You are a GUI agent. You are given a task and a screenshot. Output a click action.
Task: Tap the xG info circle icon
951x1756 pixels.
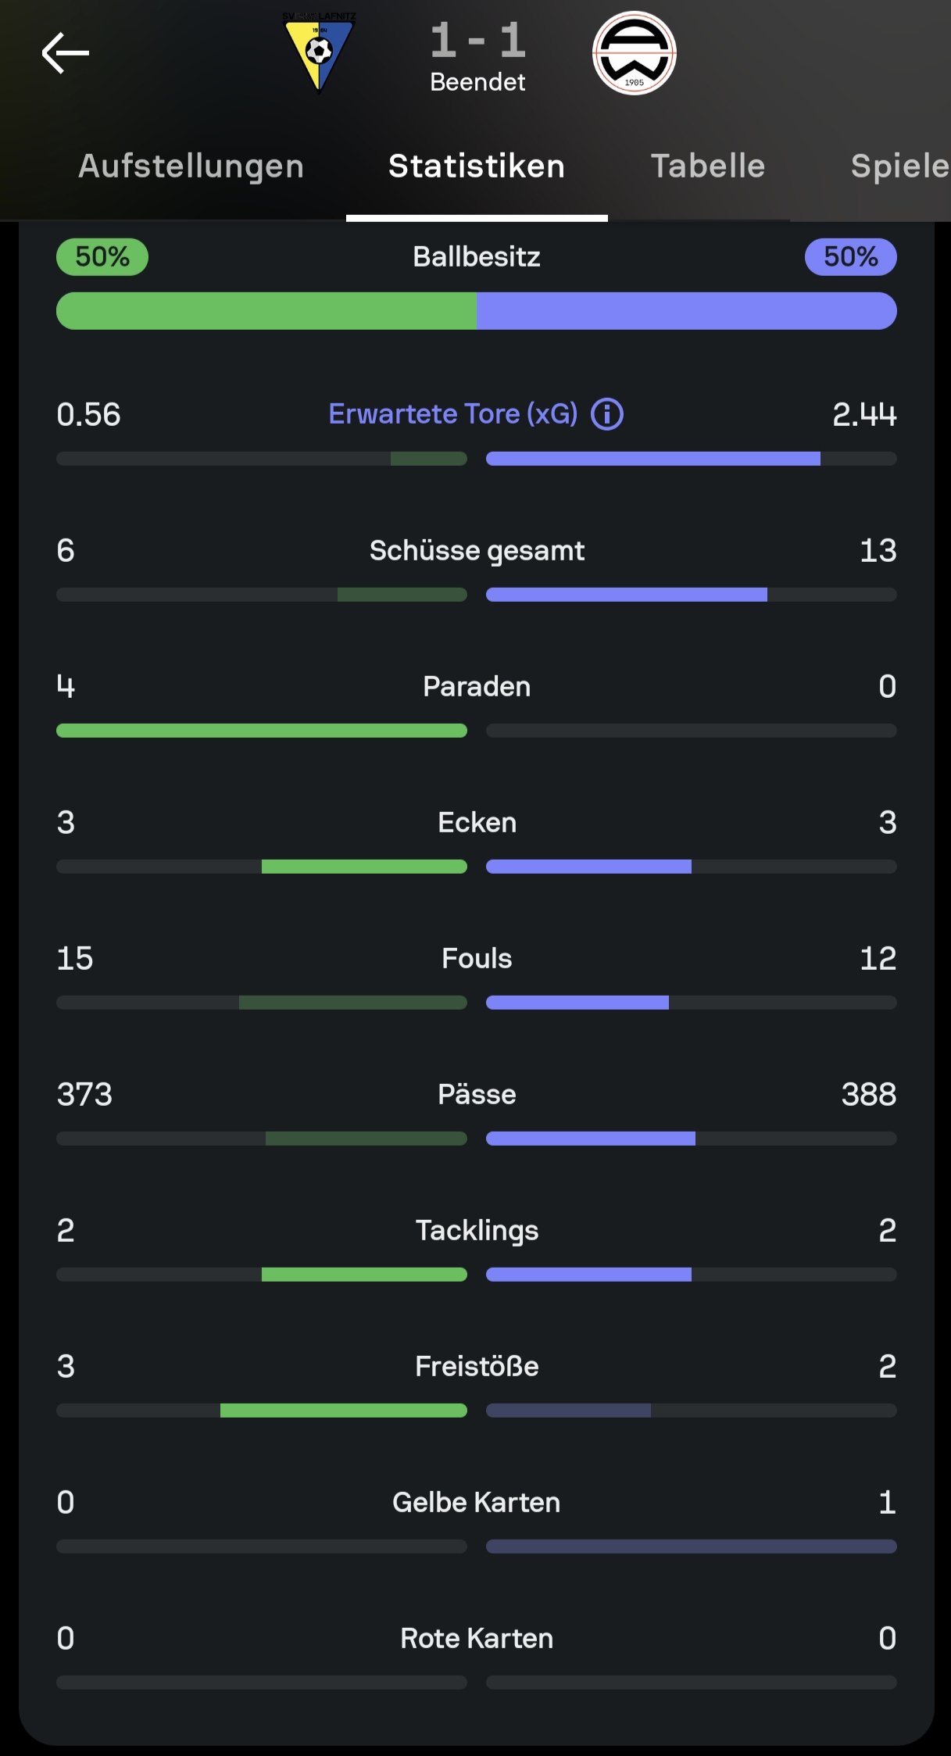(607, 414)
